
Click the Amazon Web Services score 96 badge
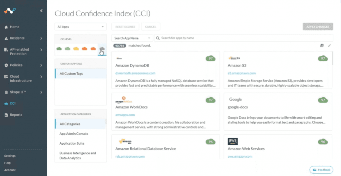(x=323, y=142)
